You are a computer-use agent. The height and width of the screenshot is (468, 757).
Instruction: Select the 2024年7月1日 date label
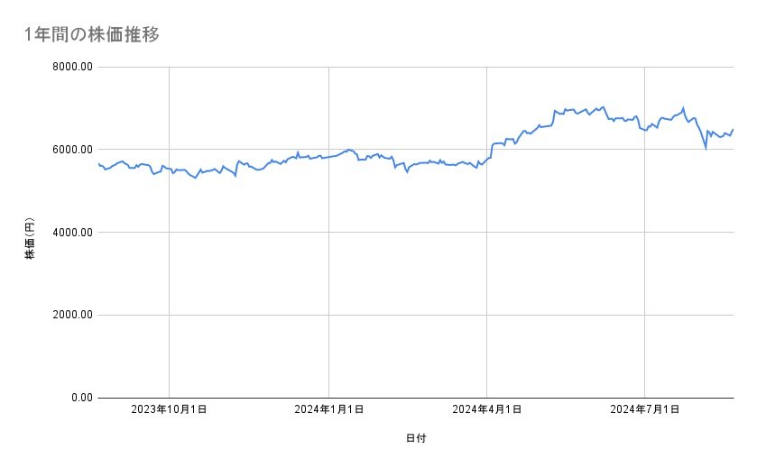pyautogui.click(x=646, y=410)
